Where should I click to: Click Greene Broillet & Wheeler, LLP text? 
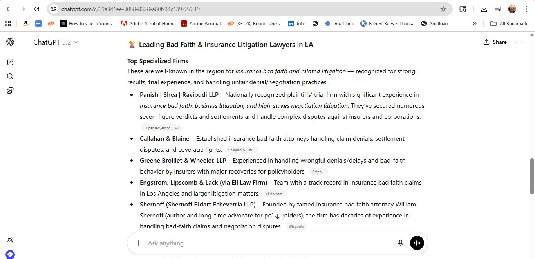coord(183,160)
